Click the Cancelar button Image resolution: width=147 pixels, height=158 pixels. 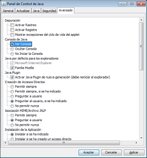click(111, 153)
